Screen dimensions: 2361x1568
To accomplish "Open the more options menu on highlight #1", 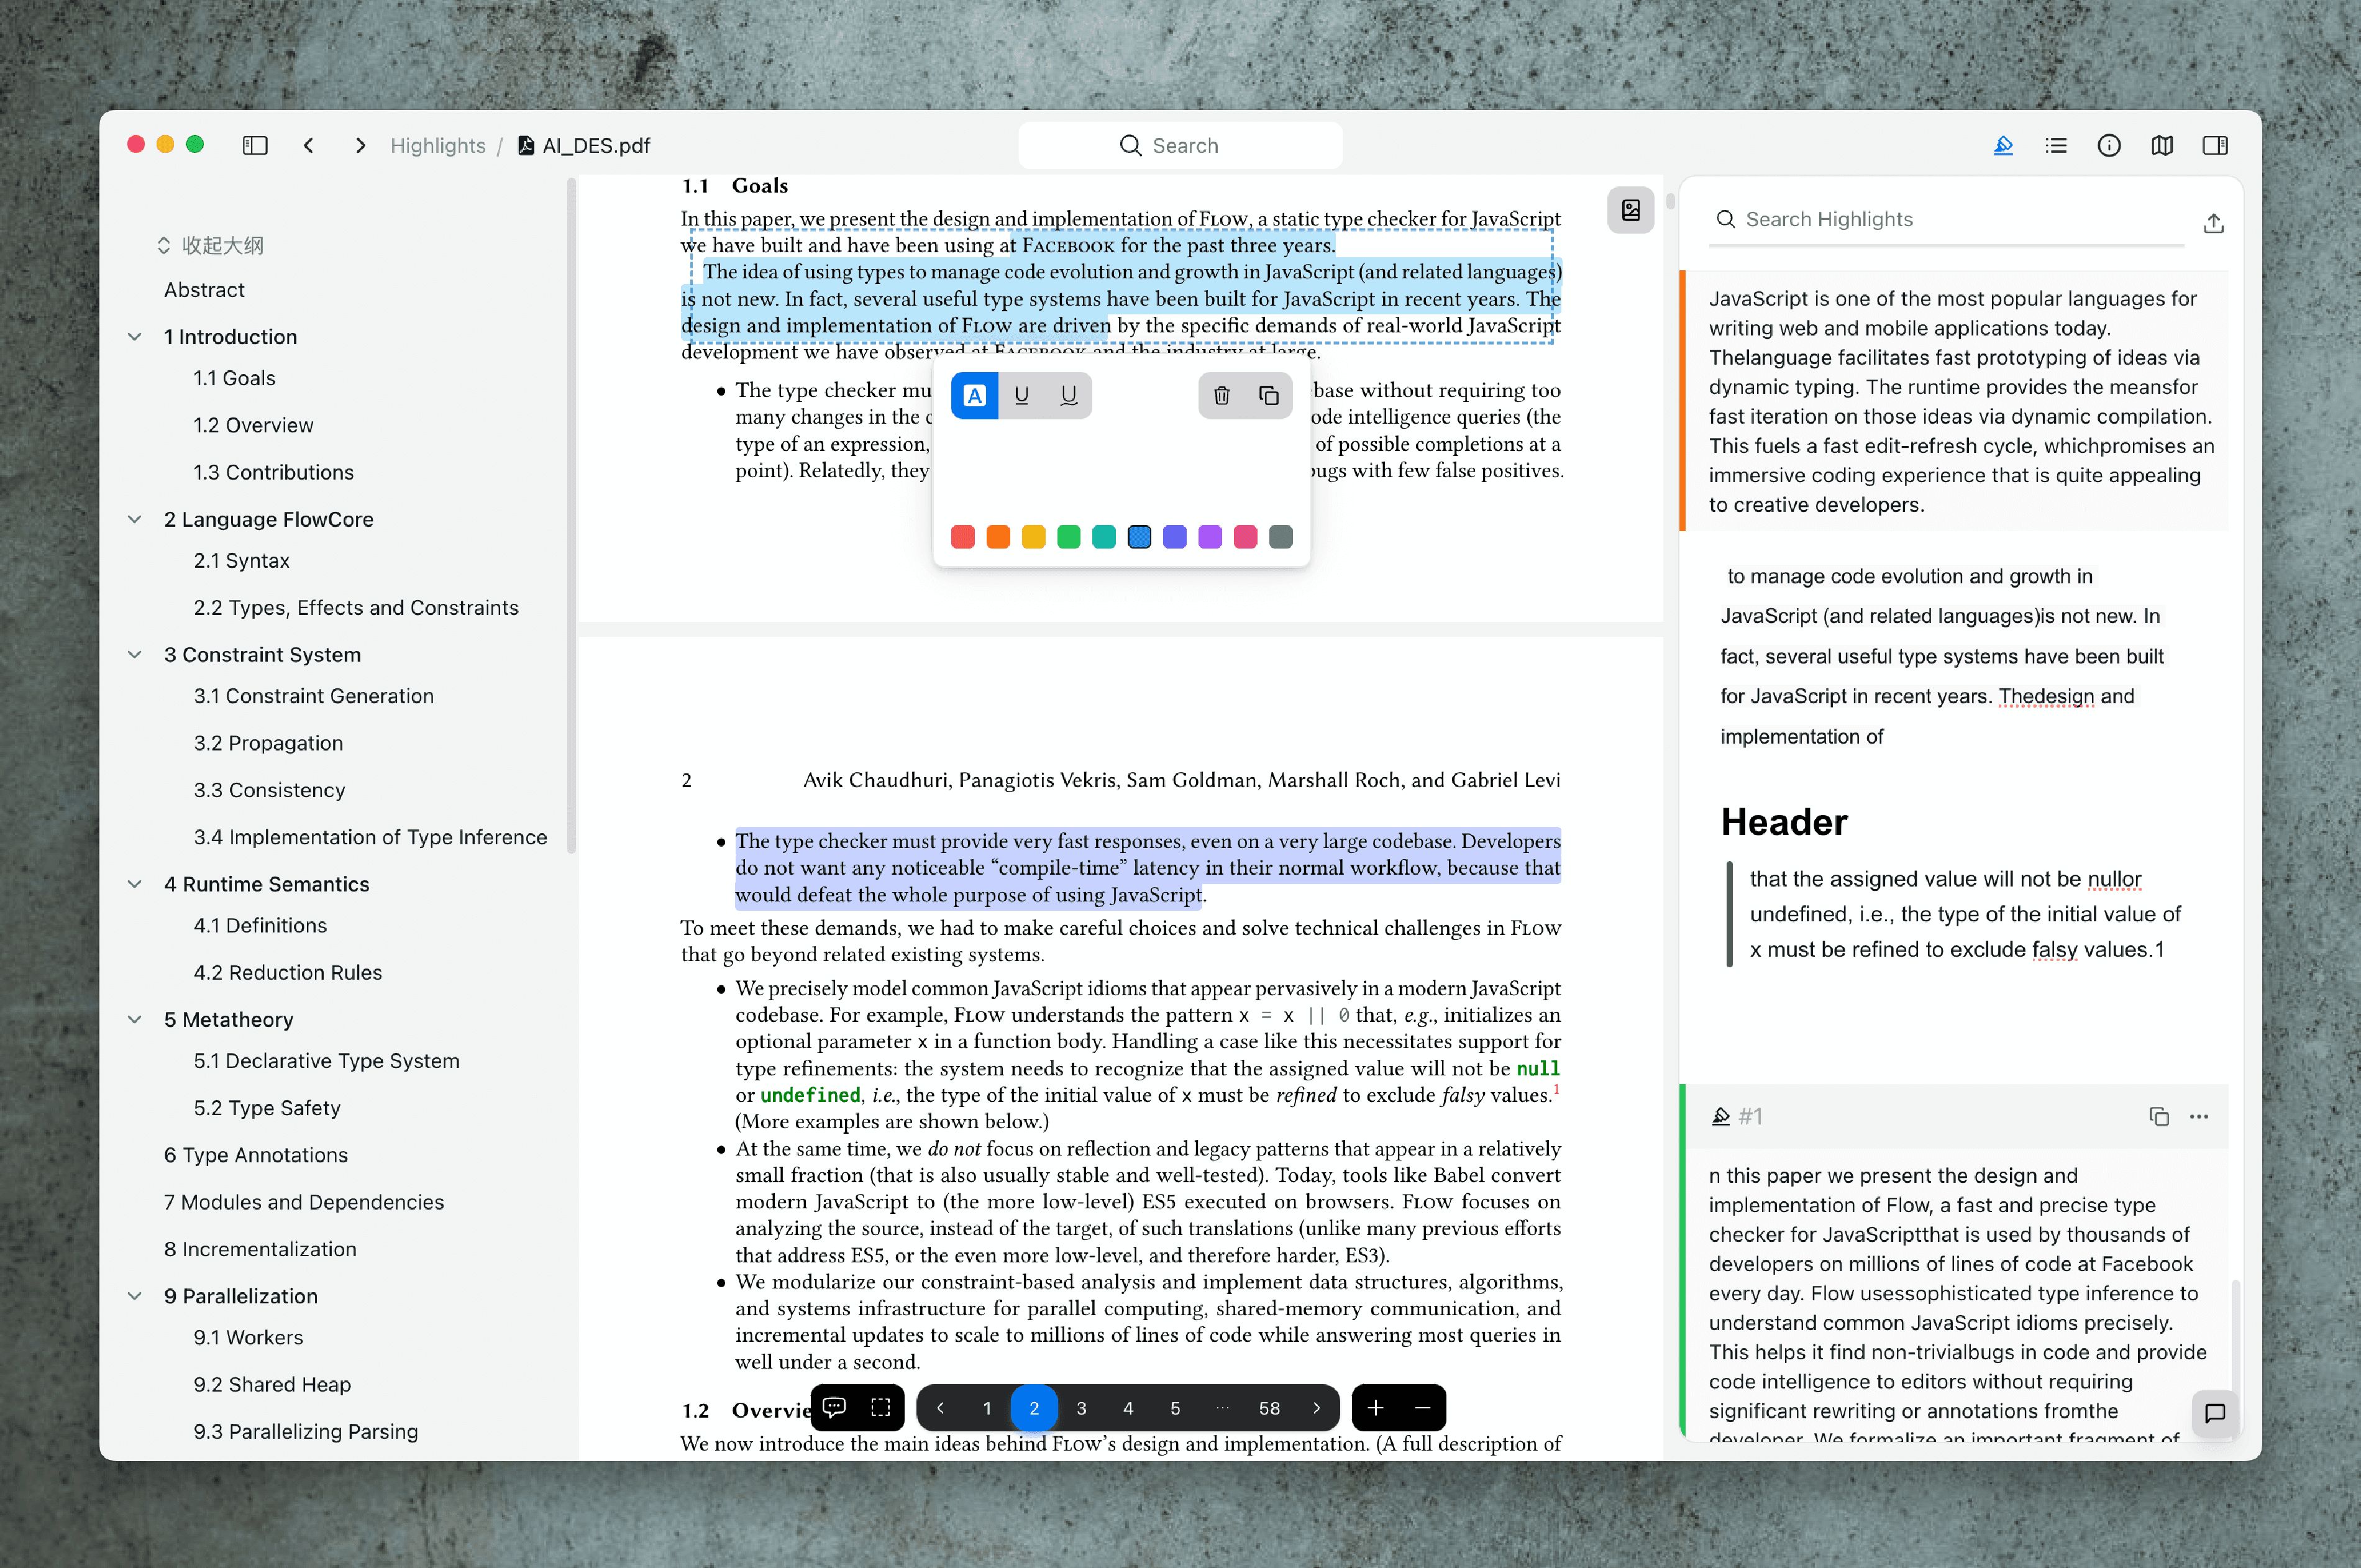I will (x=2199, y=1116).
